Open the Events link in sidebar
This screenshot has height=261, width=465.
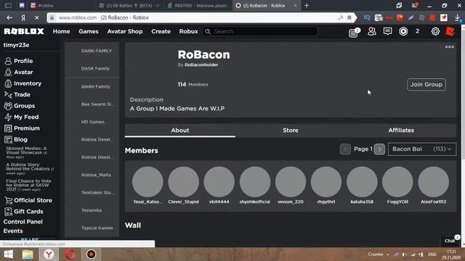click(13, 231)
